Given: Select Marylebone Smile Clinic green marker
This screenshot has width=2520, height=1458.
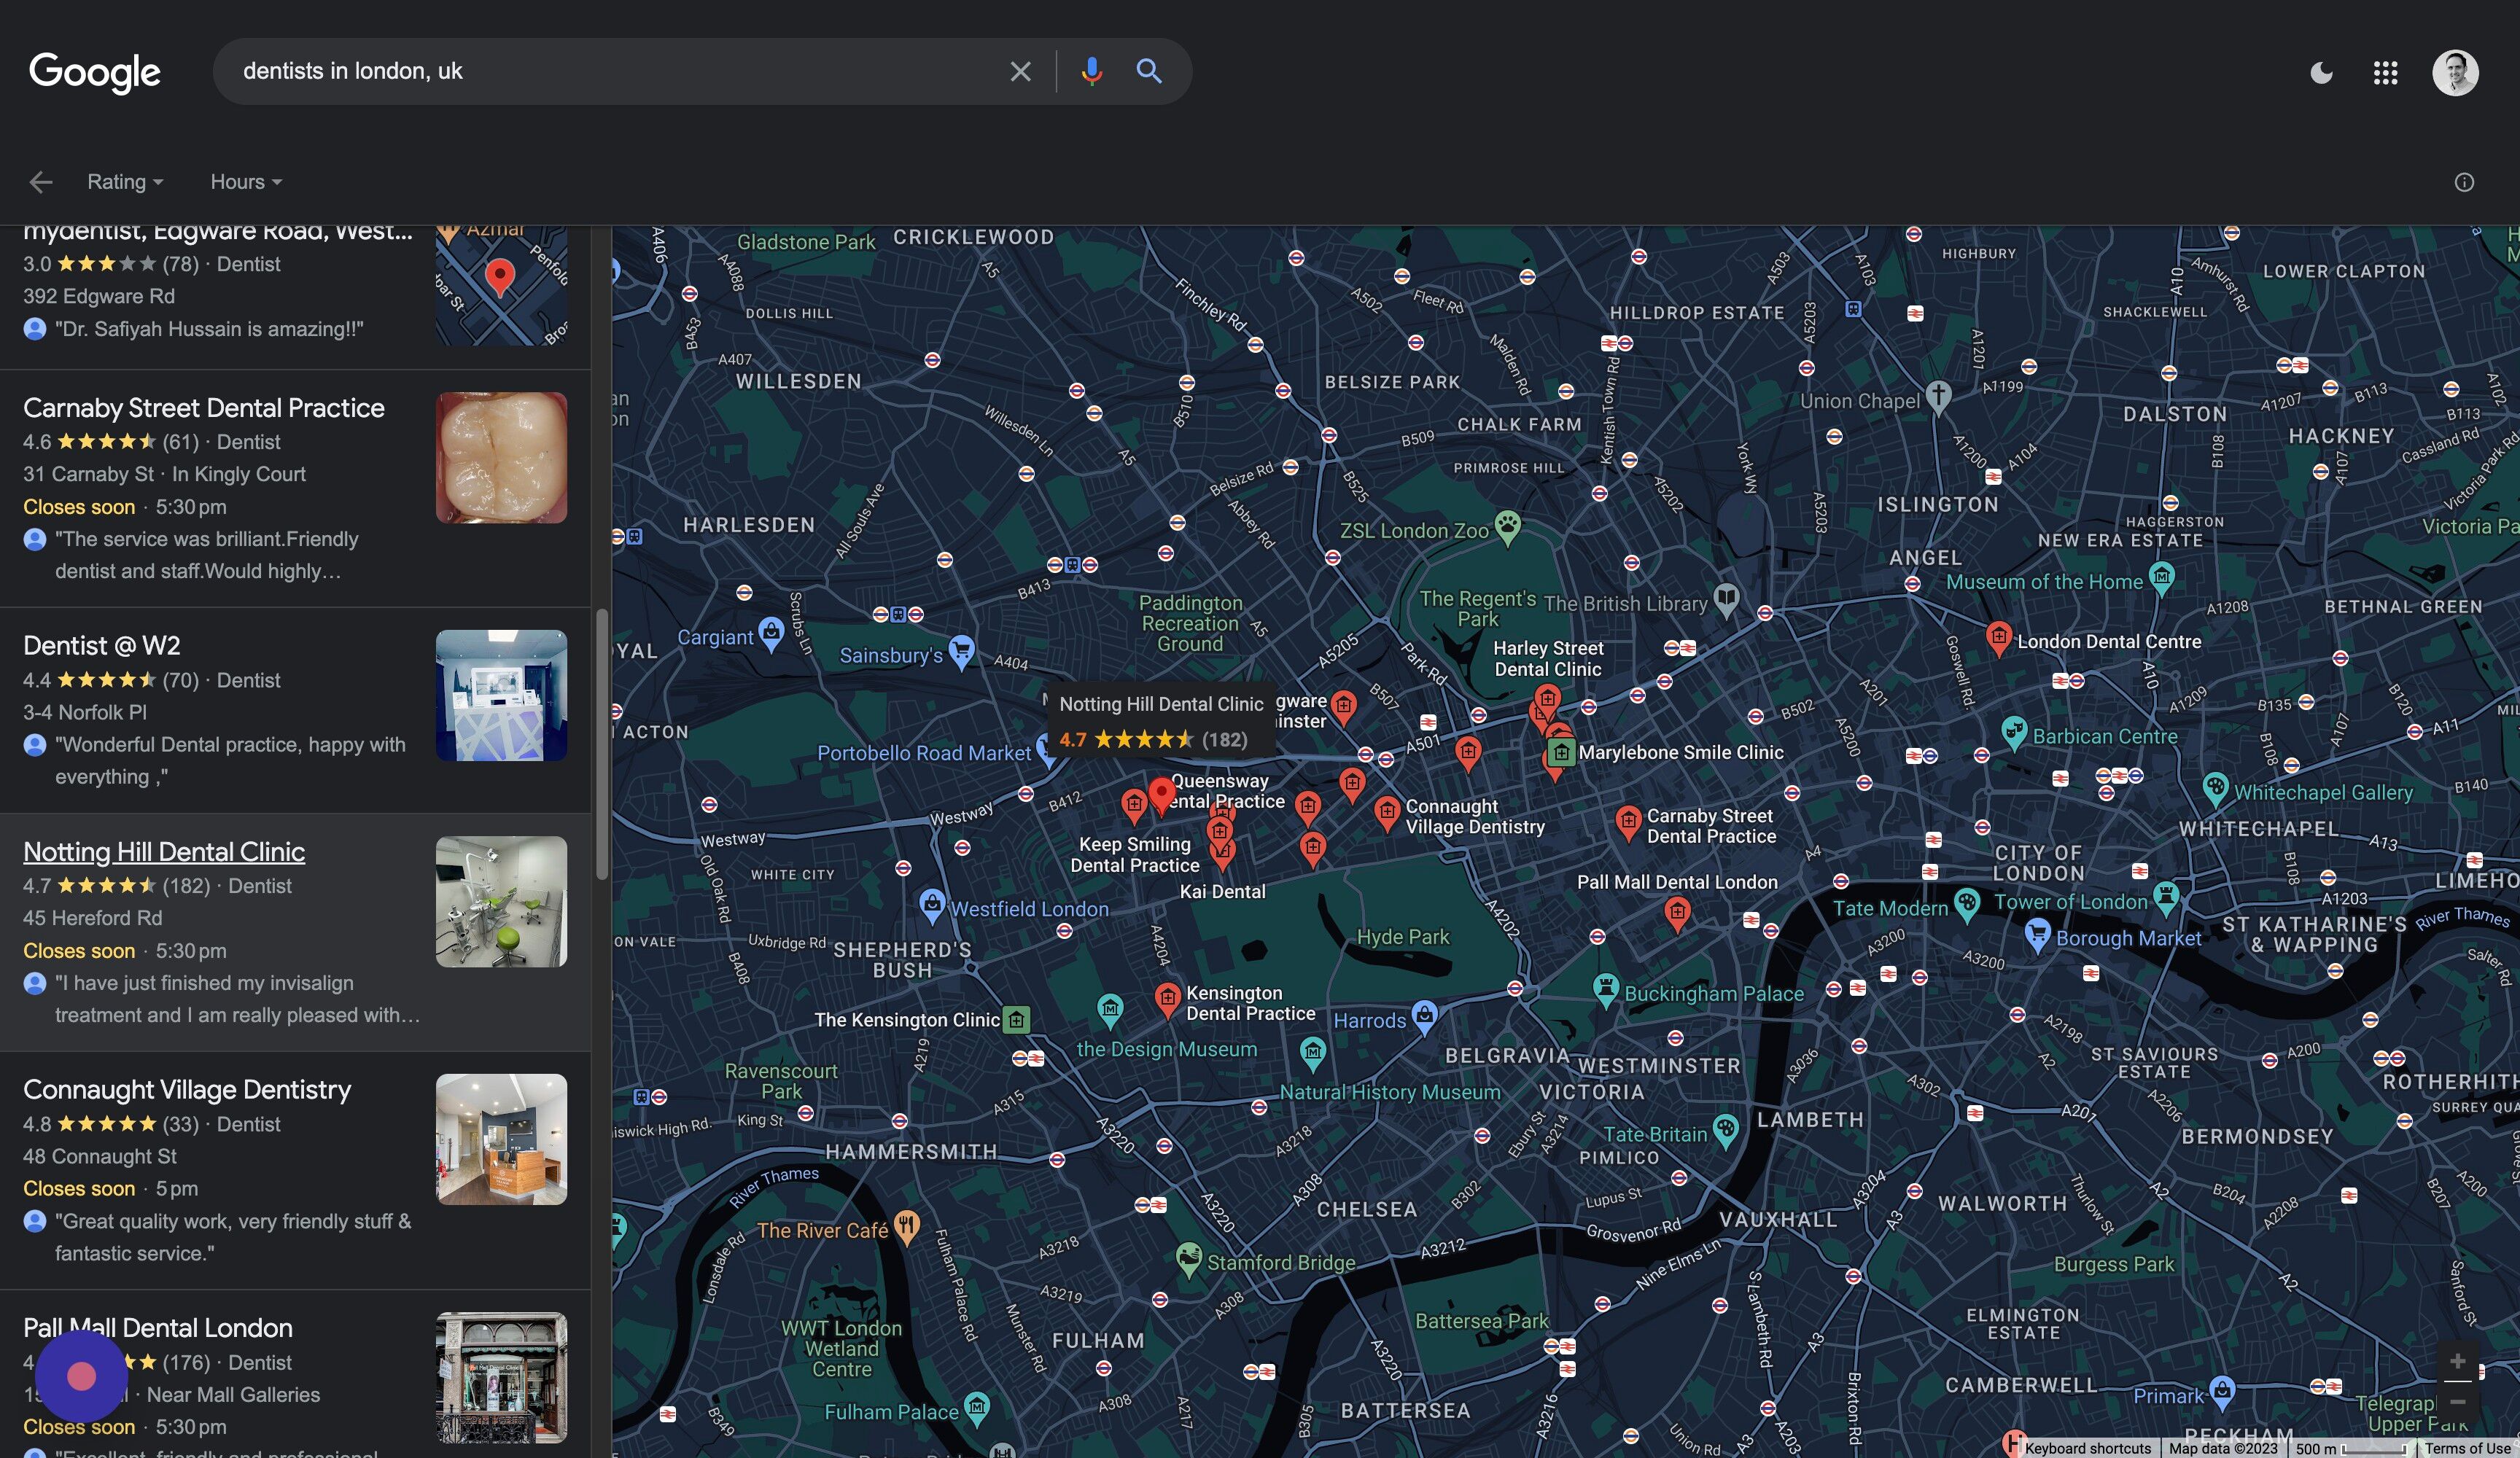Looking at the screenshot, I should coord(1561,751).
